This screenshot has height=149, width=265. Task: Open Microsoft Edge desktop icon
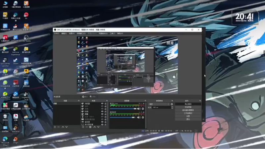[5, 141]
